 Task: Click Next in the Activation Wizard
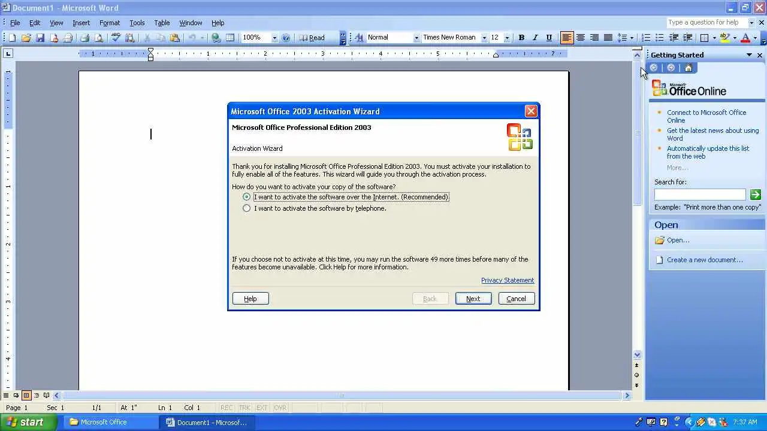tap(473, 299)
